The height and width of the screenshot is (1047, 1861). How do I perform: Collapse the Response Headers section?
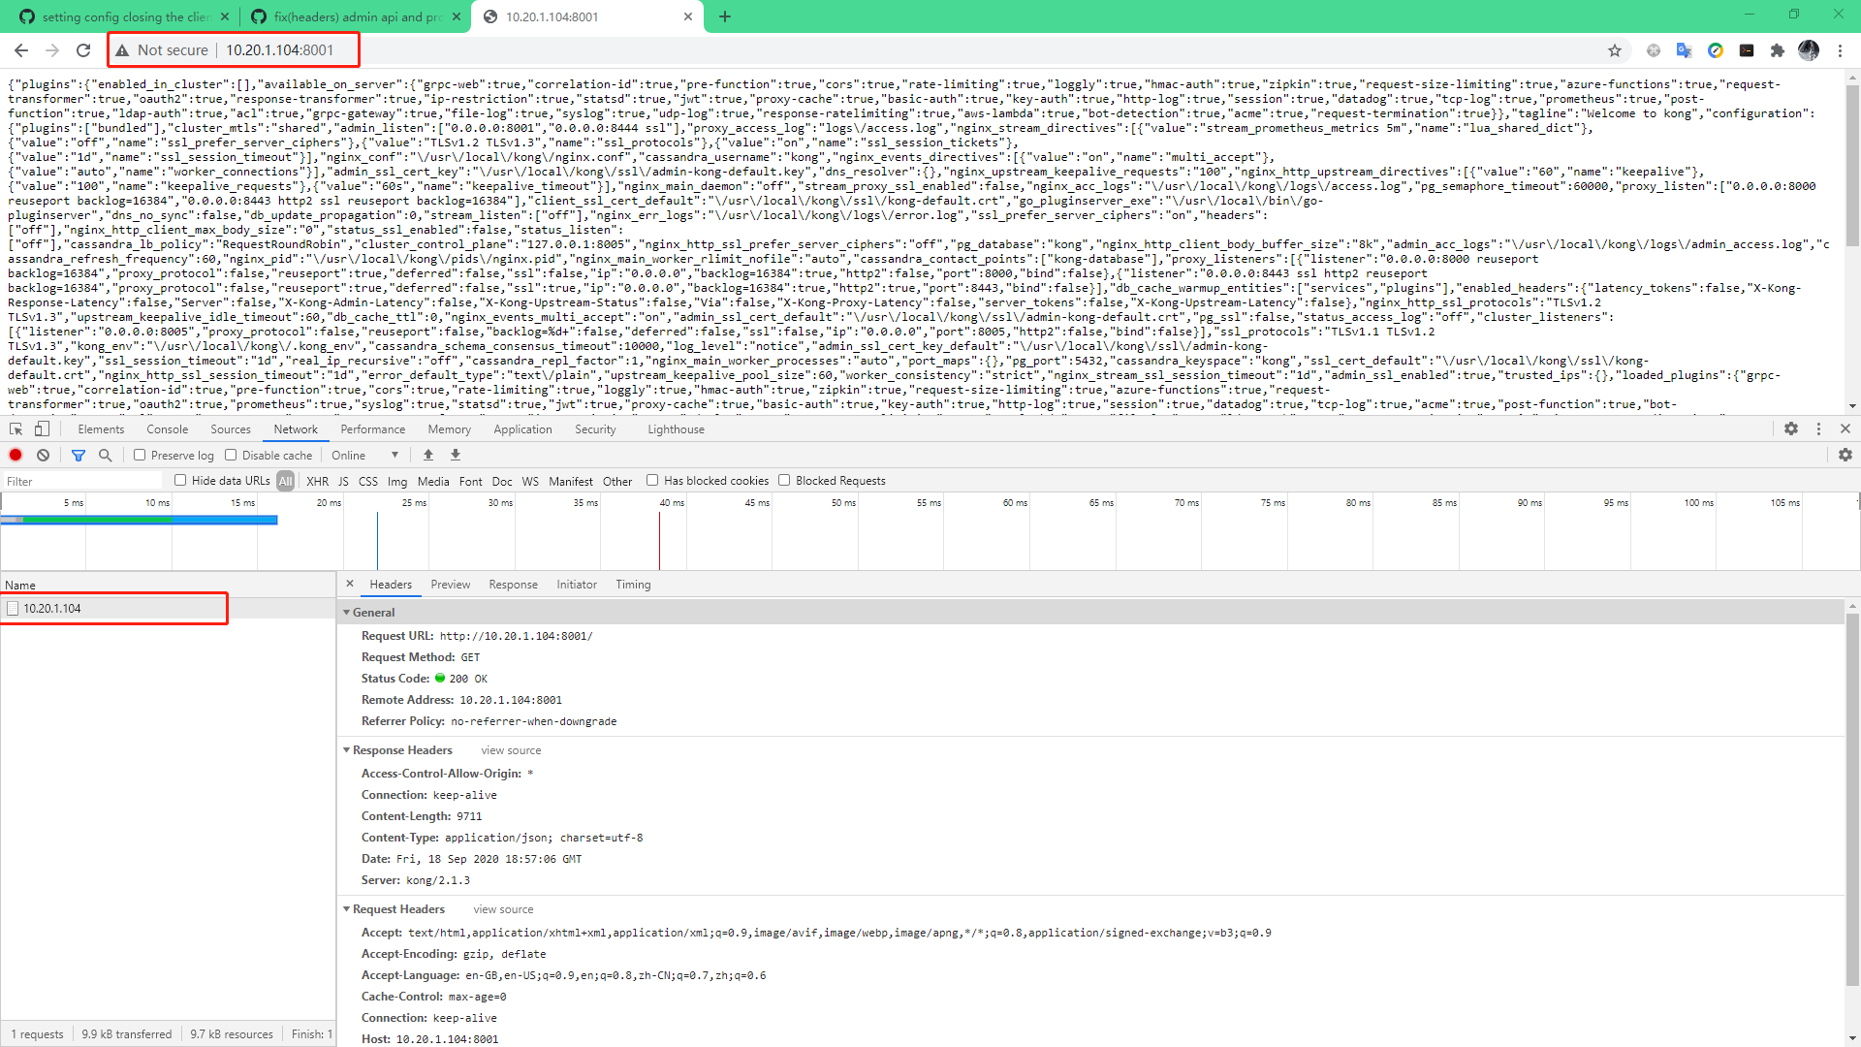(347, 749)
